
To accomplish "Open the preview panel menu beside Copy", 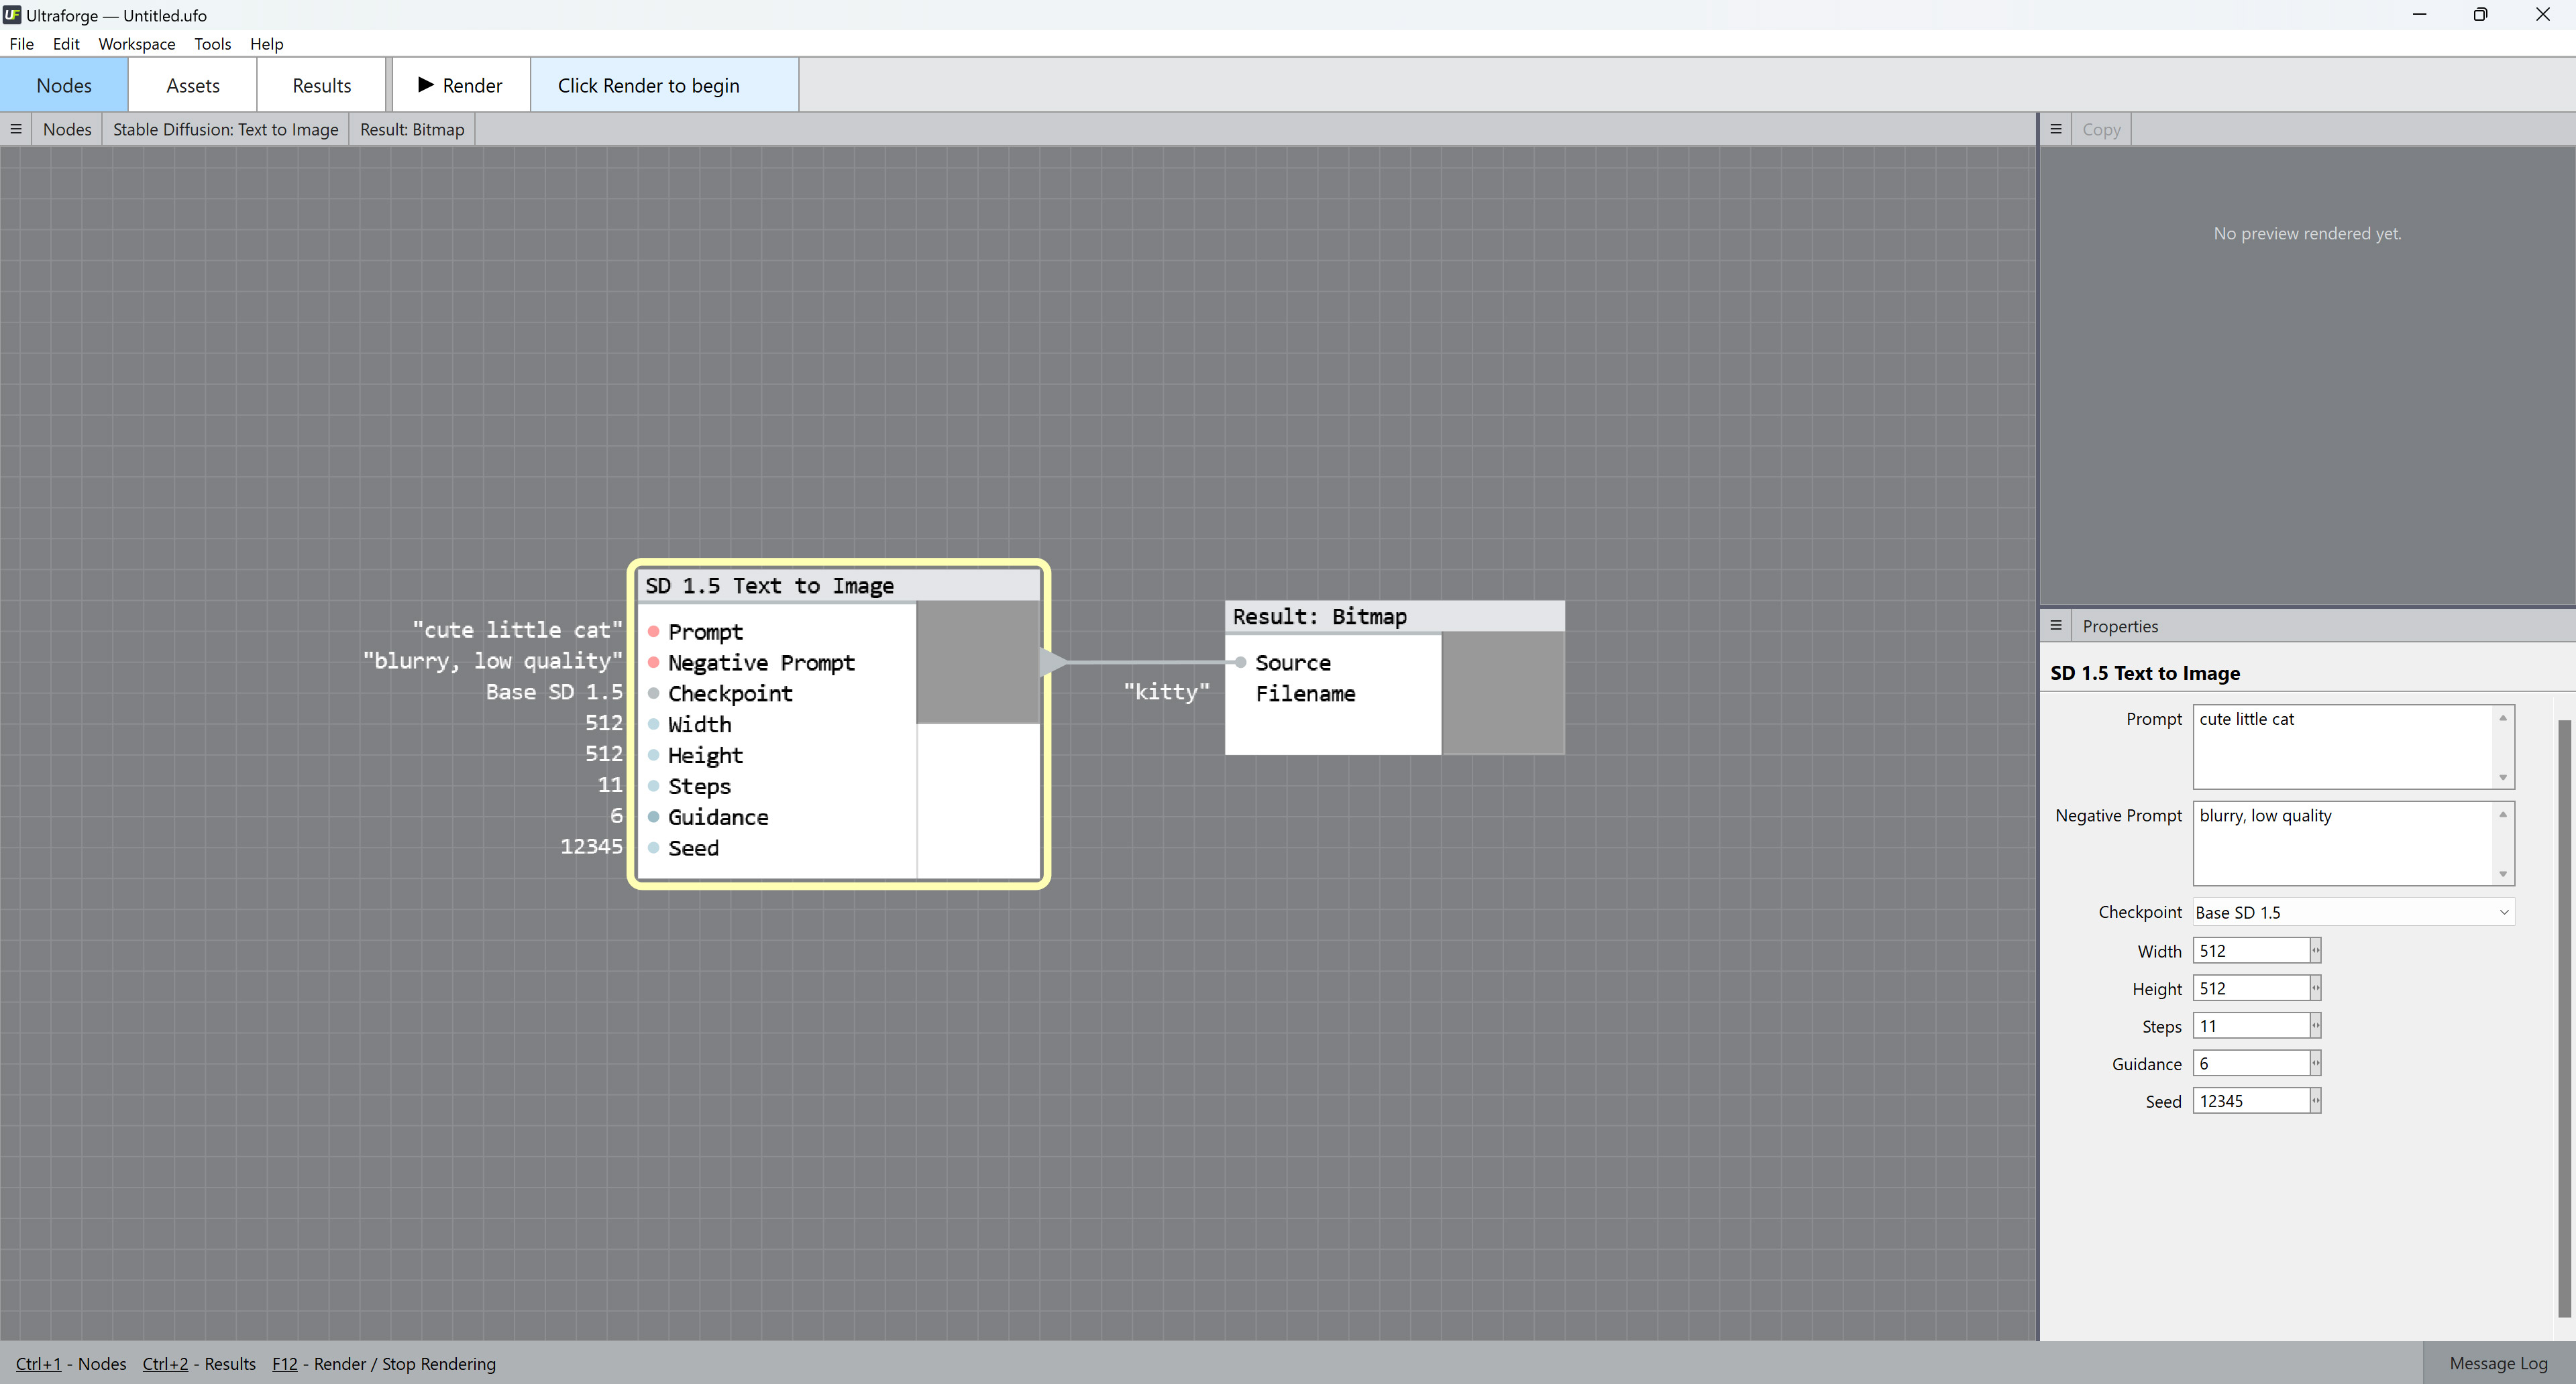I will click(2055, 128).
